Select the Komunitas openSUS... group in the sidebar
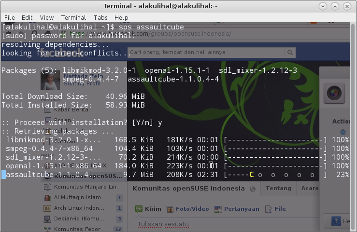Screen dimensions: 357x232 (88, 176)
